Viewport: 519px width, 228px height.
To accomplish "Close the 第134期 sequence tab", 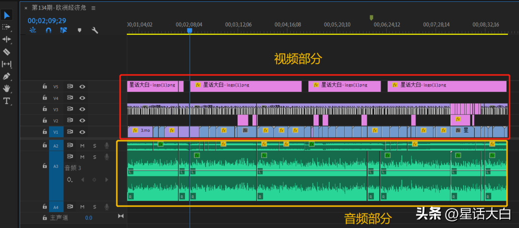I will tap(26, 8).
